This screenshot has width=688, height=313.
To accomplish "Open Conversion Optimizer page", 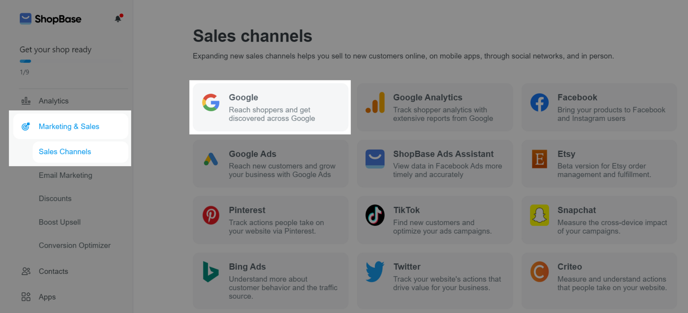I will (75, 245).
